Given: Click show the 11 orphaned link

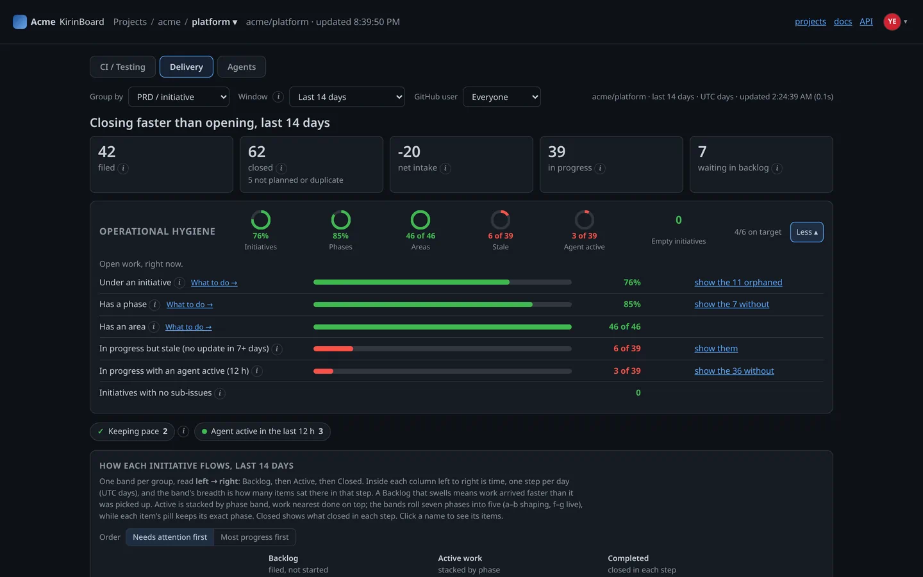Looking at the screenshot, I should tap(738, 283).
